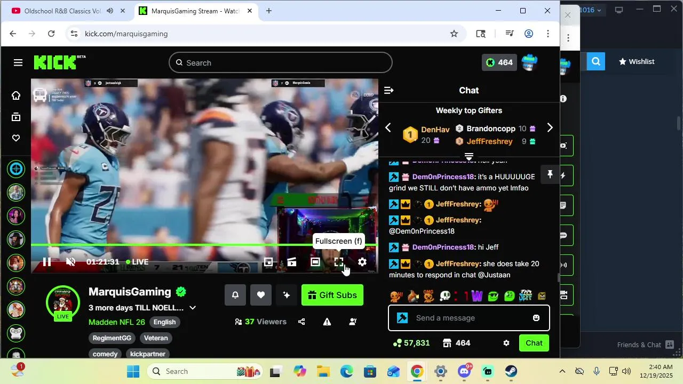Image resolution: width=683 pixels, height=384 pixels.
Task: Show previous weekly top gifters
Action: tap(388, 128)
